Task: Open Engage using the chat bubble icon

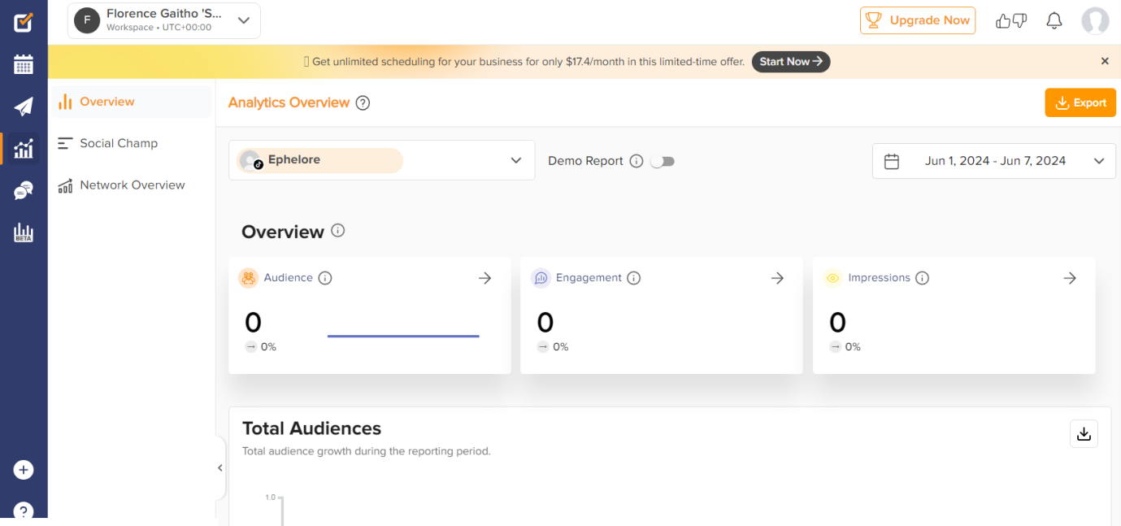Action: tap(24, 190)
